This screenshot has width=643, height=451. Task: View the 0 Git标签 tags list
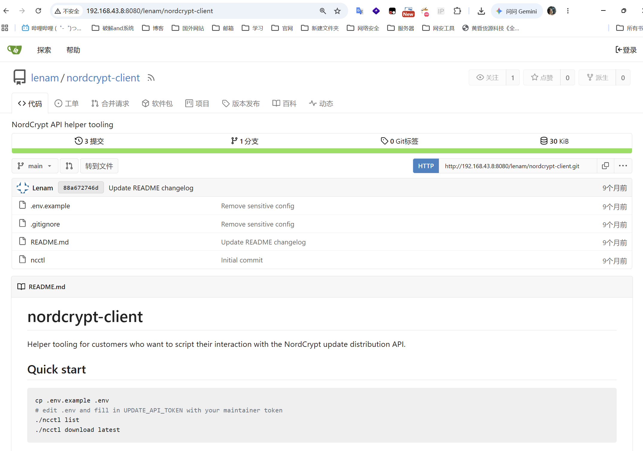[399, 141]
